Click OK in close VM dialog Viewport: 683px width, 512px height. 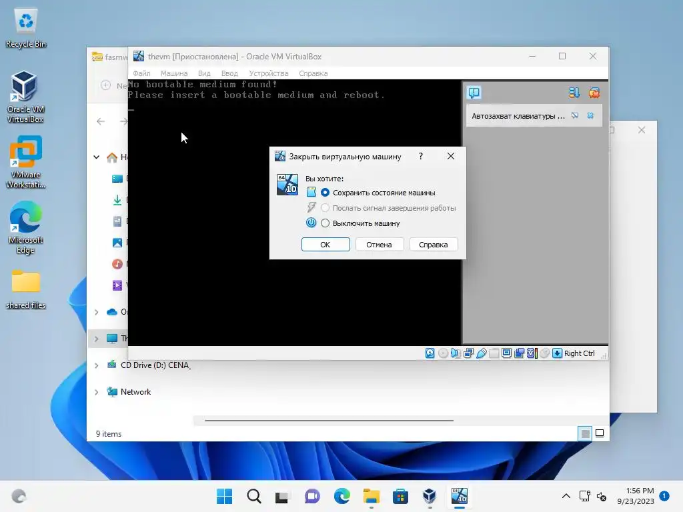(325, 245)
